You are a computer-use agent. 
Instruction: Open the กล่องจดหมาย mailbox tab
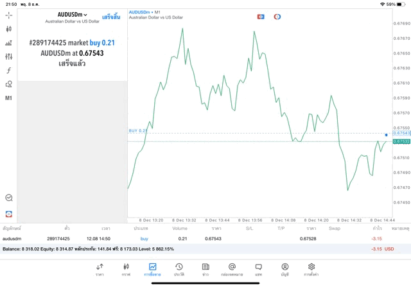pos(232,270)
